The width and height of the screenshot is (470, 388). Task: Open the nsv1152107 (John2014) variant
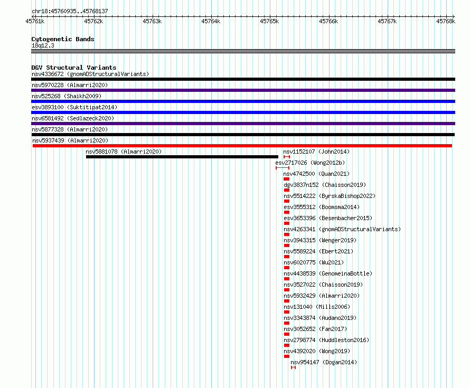pos(316,152)
